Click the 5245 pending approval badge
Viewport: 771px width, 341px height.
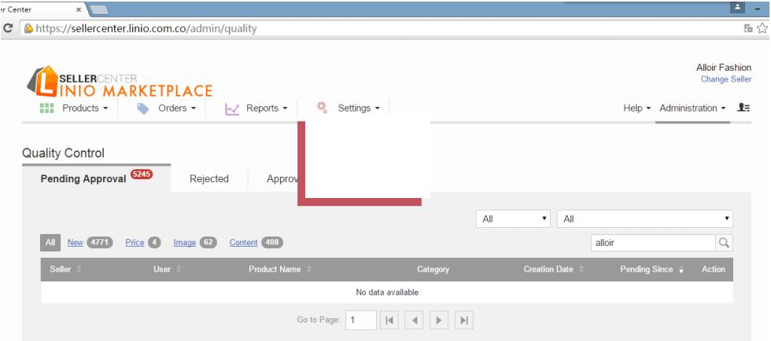(x=142, y=174)
